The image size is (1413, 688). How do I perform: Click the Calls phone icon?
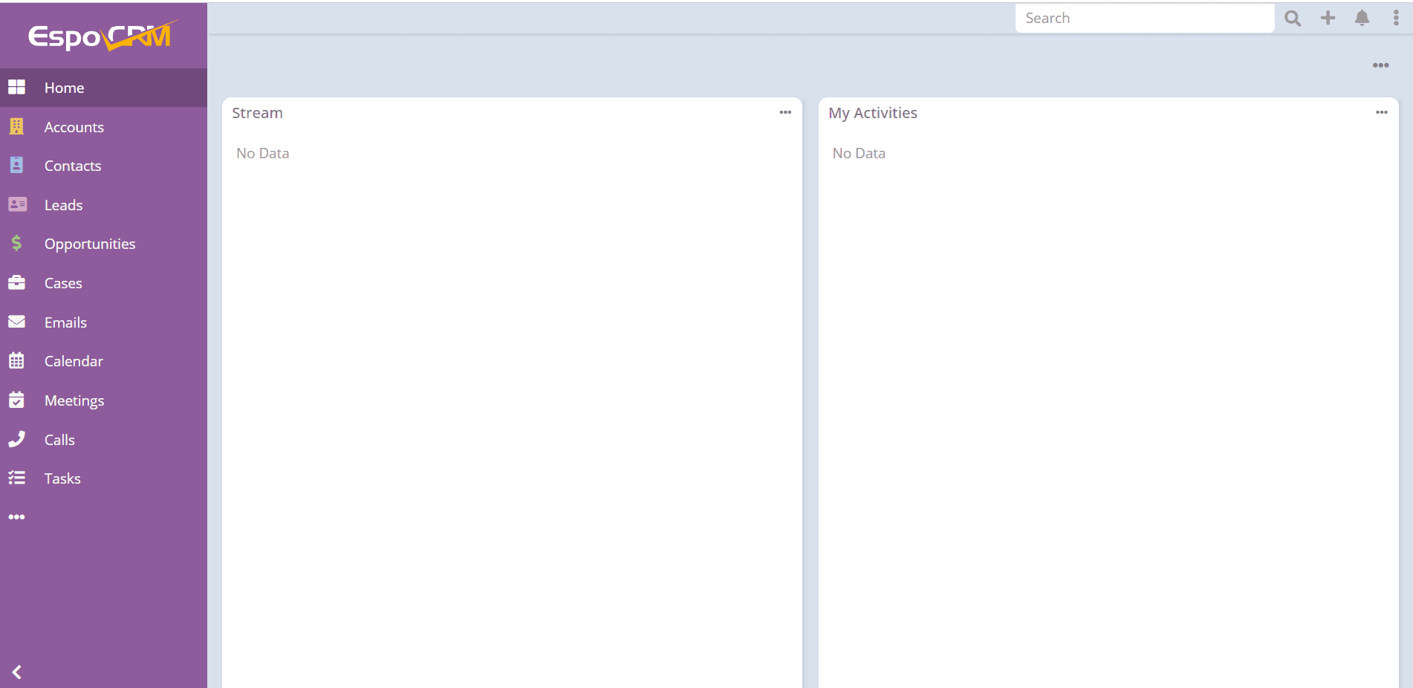(17, 439)
